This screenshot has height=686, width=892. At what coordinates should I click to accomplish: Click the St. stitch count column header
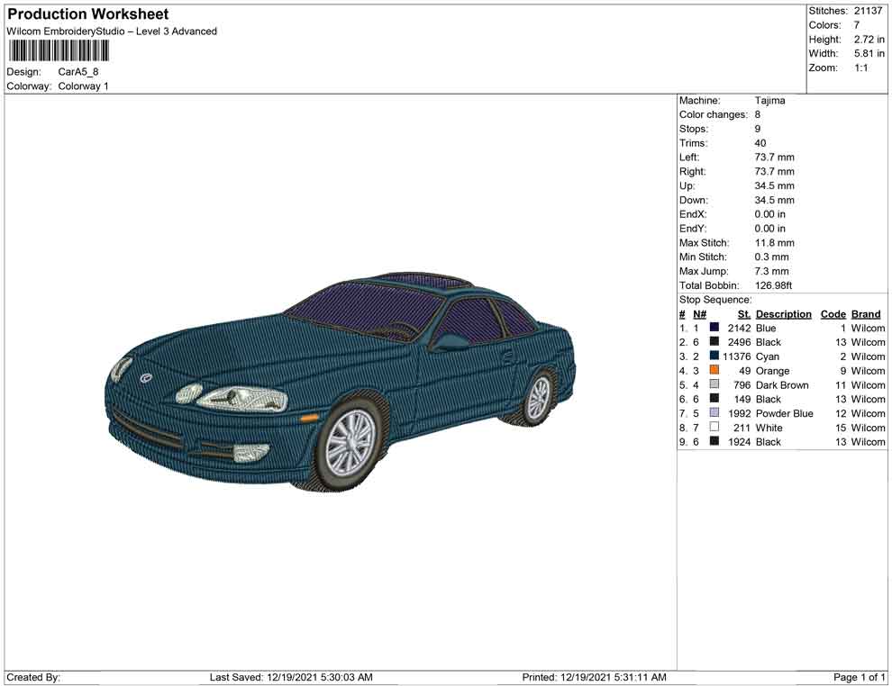743,314
